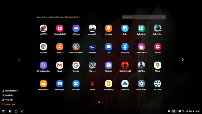Screen dimensions: 202x114
Task: Click the 88% battery indicator
Action: (191, 111)
